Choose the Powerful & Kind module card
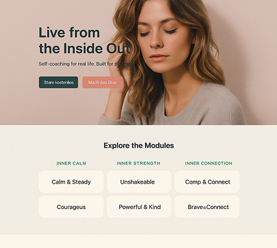This screenshot has height=248, width=277. (x=139, y=207)
